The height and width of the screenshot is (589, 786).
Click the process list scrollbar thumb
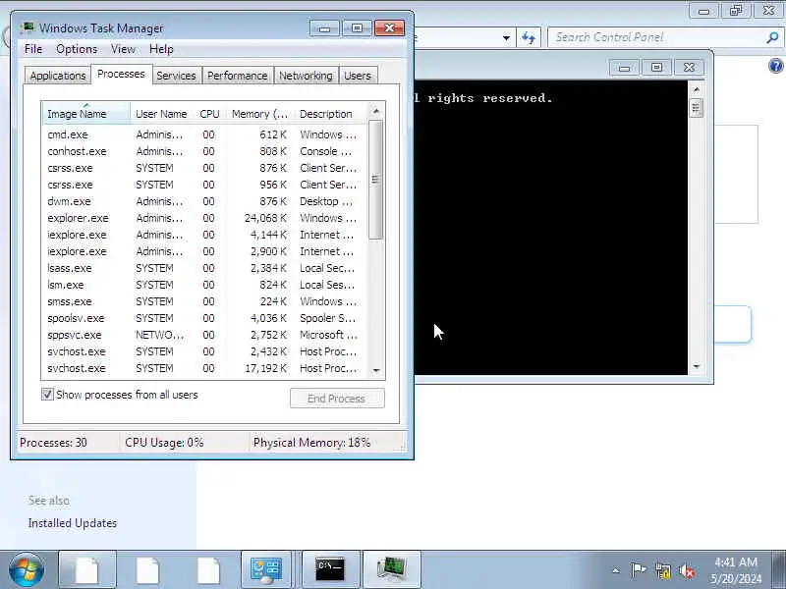pos(376,180)
